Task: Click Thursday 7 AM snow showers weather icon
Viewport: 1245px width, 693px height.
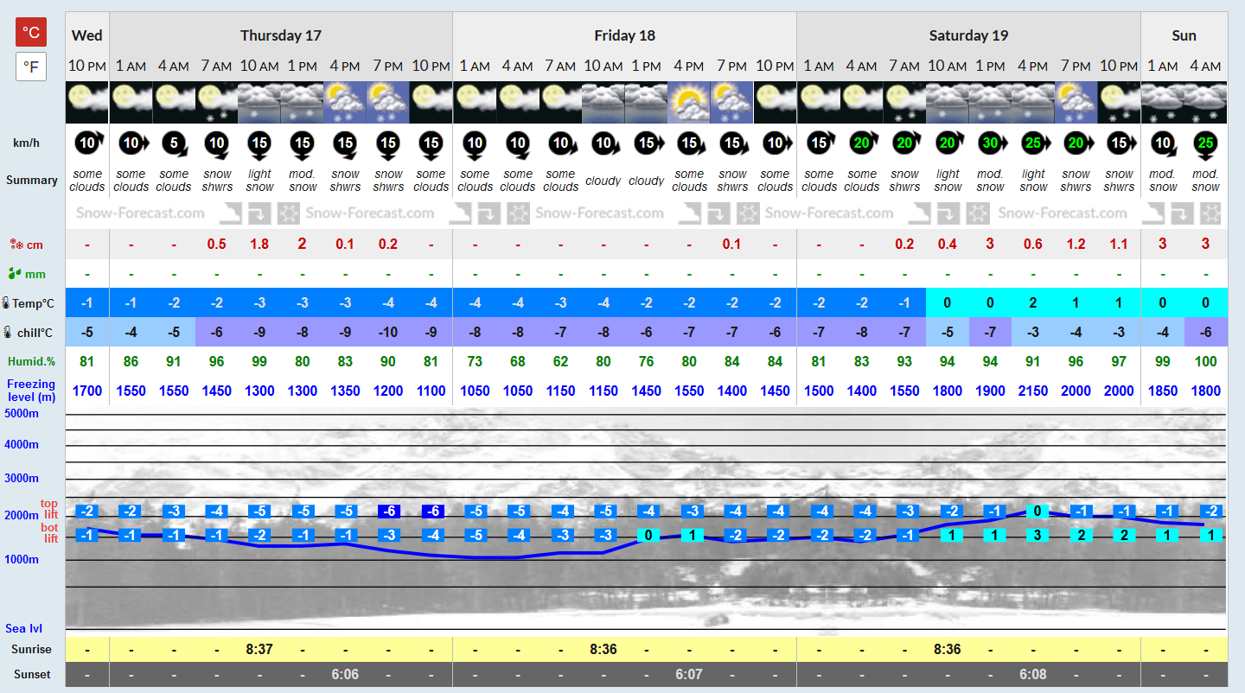Action: click(217, 103)
